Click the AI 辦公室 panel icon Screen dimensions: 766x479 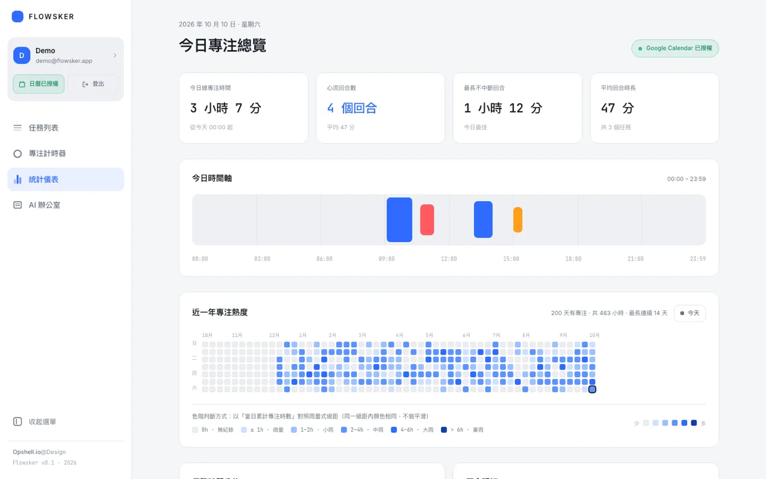[x=17, y=205]
